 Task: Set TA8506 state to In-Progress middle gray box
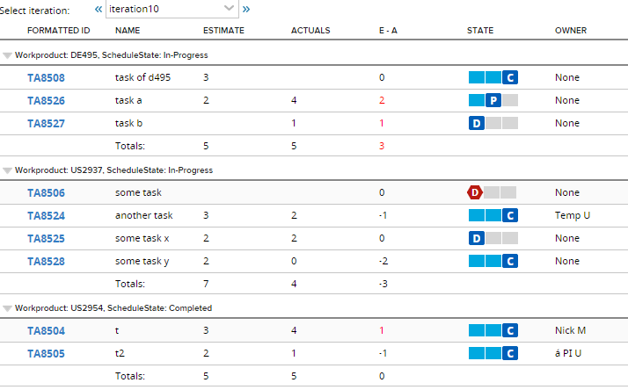(x=492, y=192)
